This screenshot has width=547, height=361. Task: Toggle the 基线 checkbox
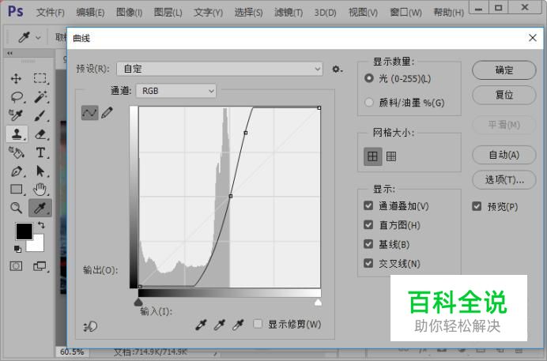click(368, 244)
